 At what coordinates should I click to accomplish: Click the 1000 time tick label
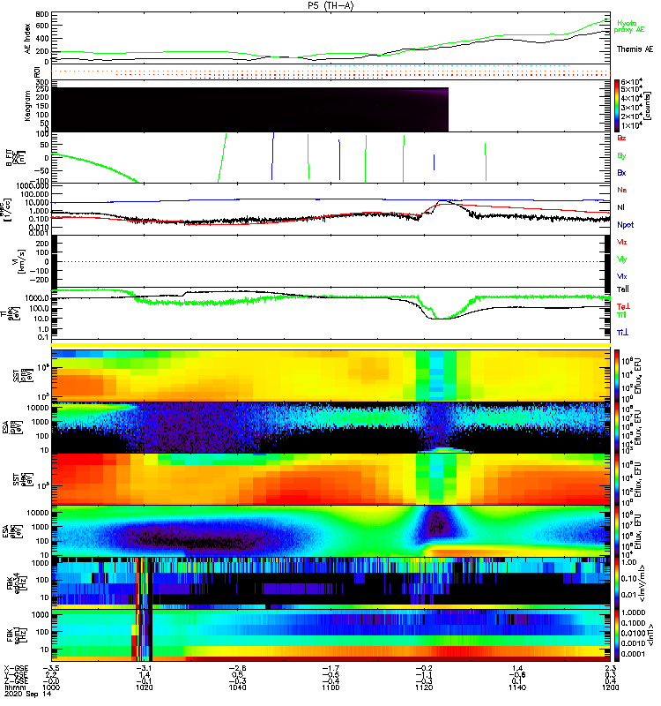click(51, 687)
